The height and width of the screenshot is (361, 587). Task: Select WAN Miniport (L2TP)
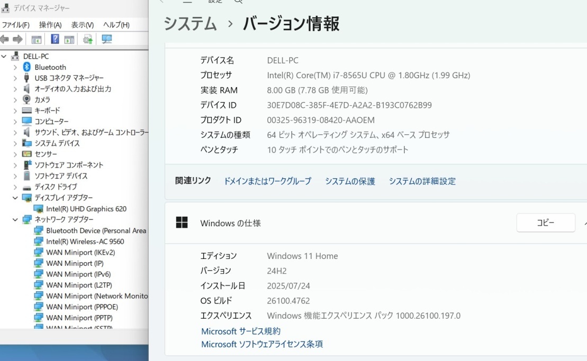click(x=79, y=285)
